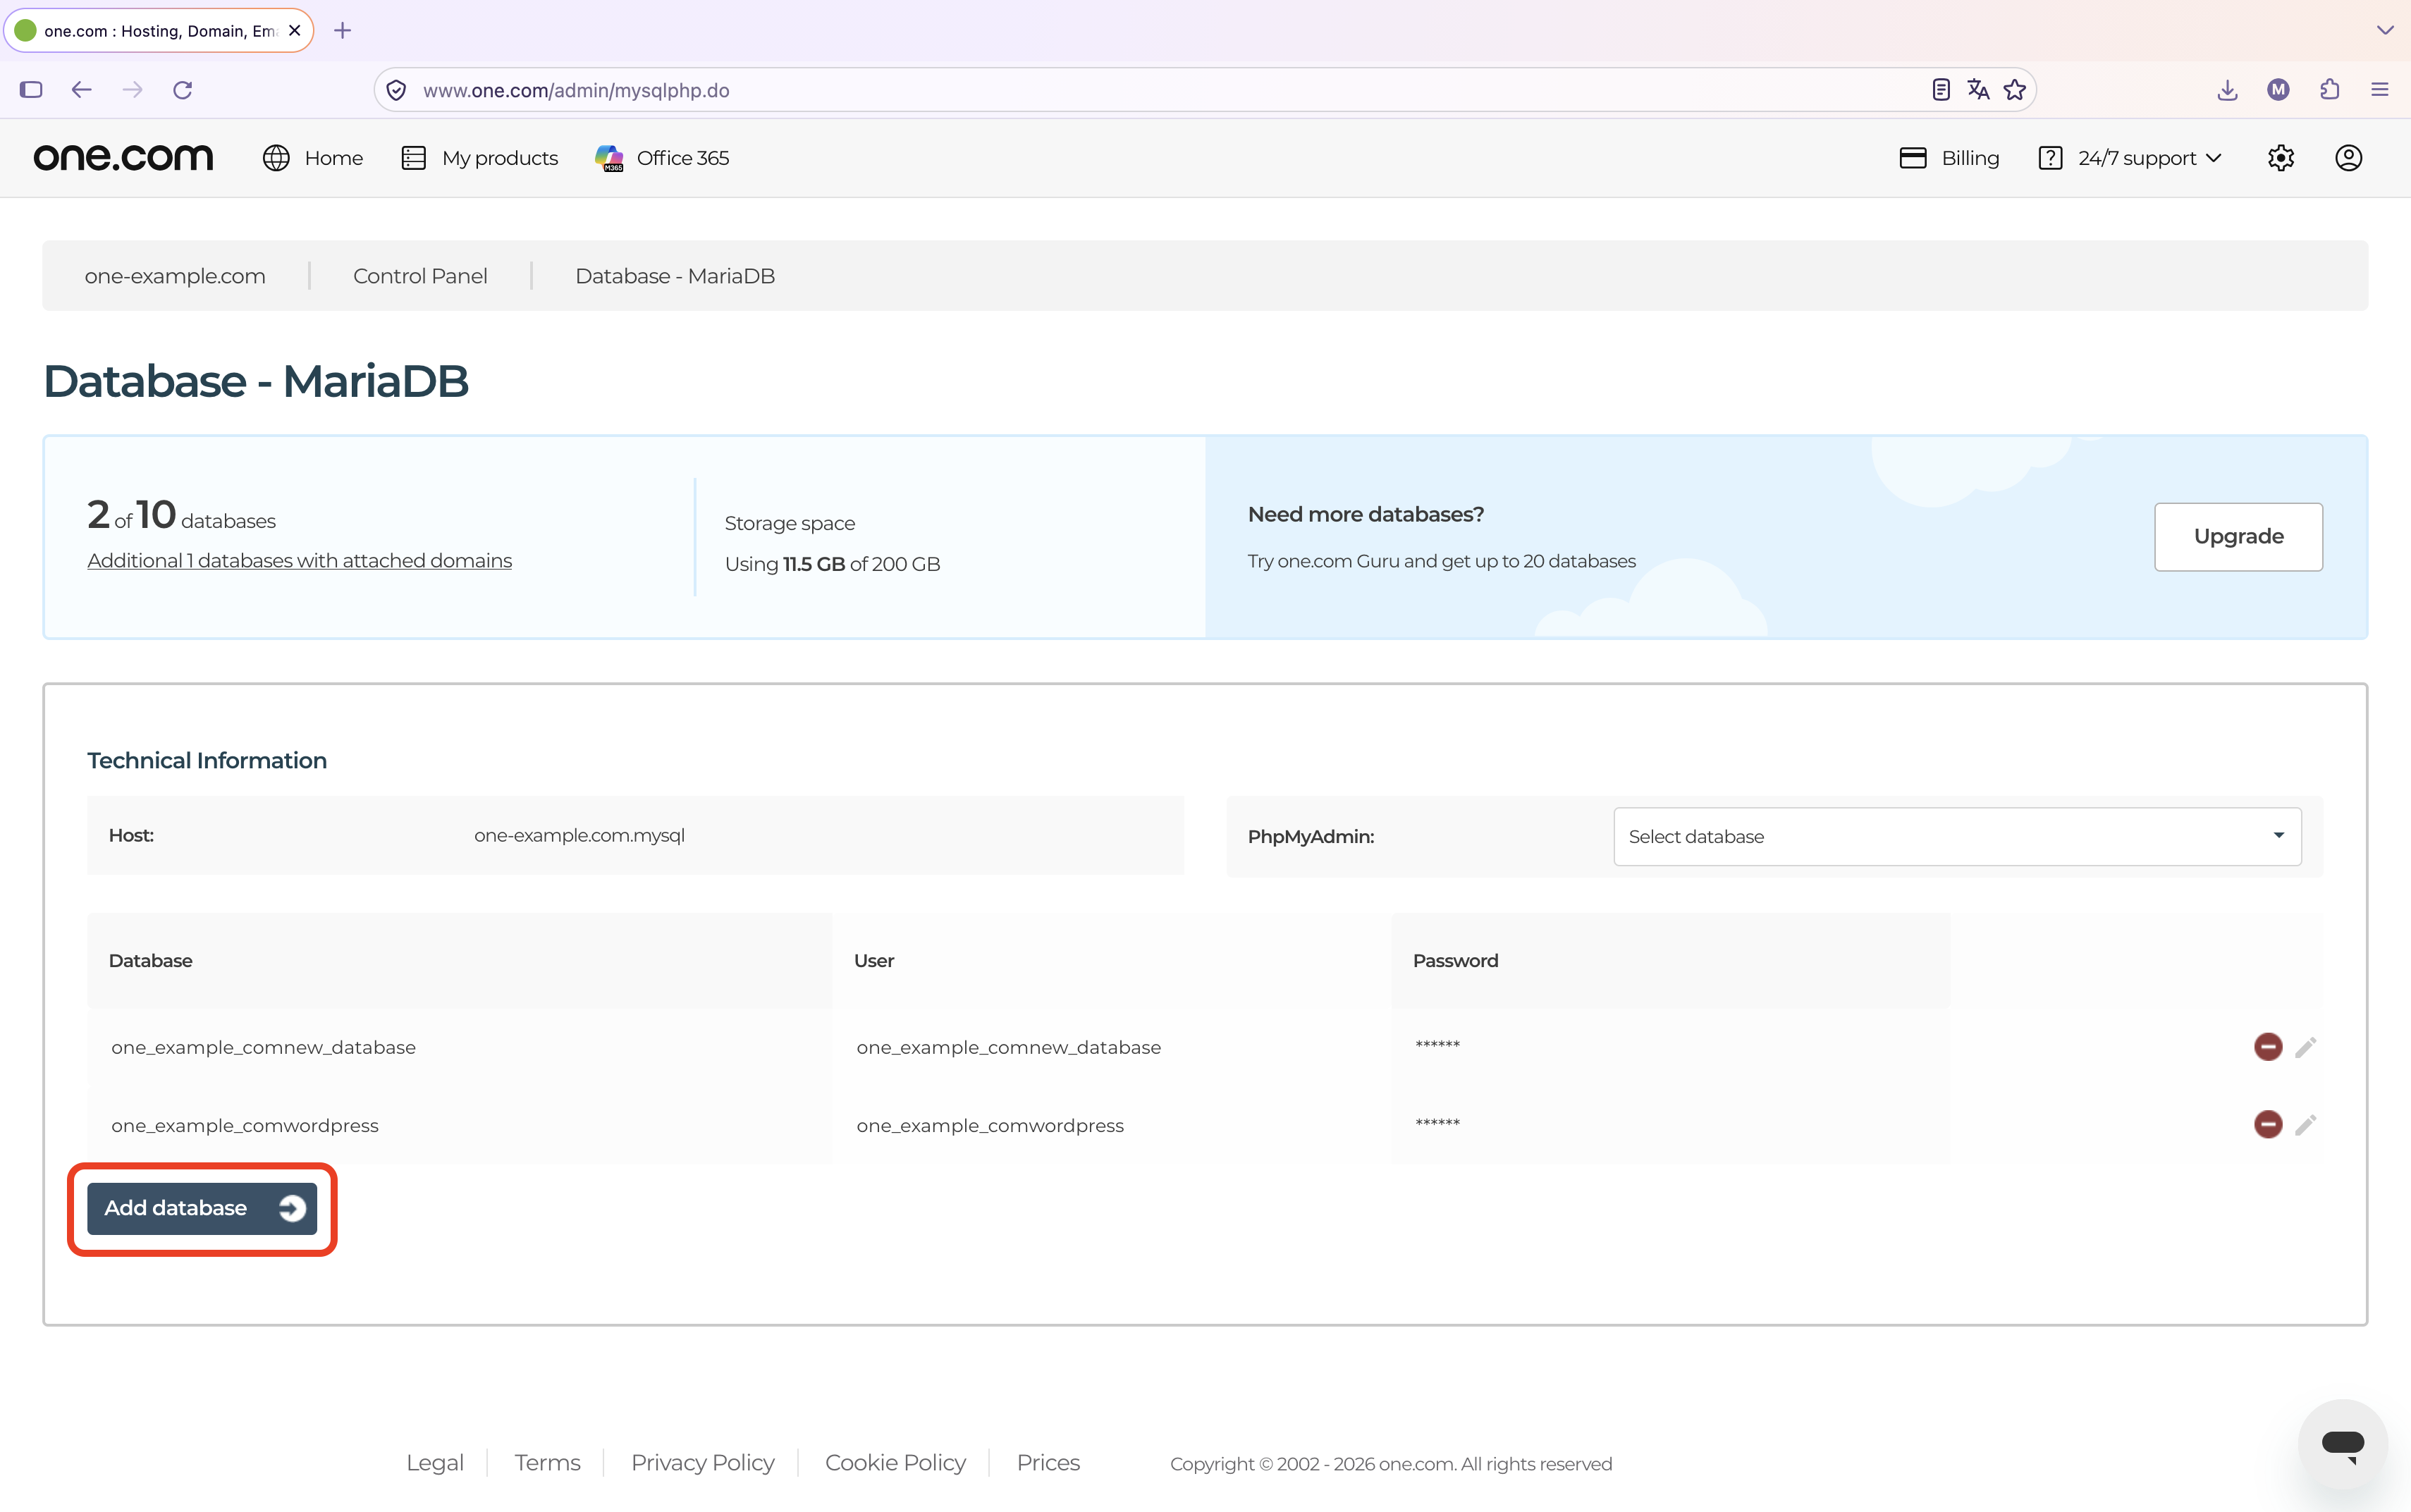Open the live chat bubble
Viewport: 2411px width, 1512px height.
pos(2342,1444)
